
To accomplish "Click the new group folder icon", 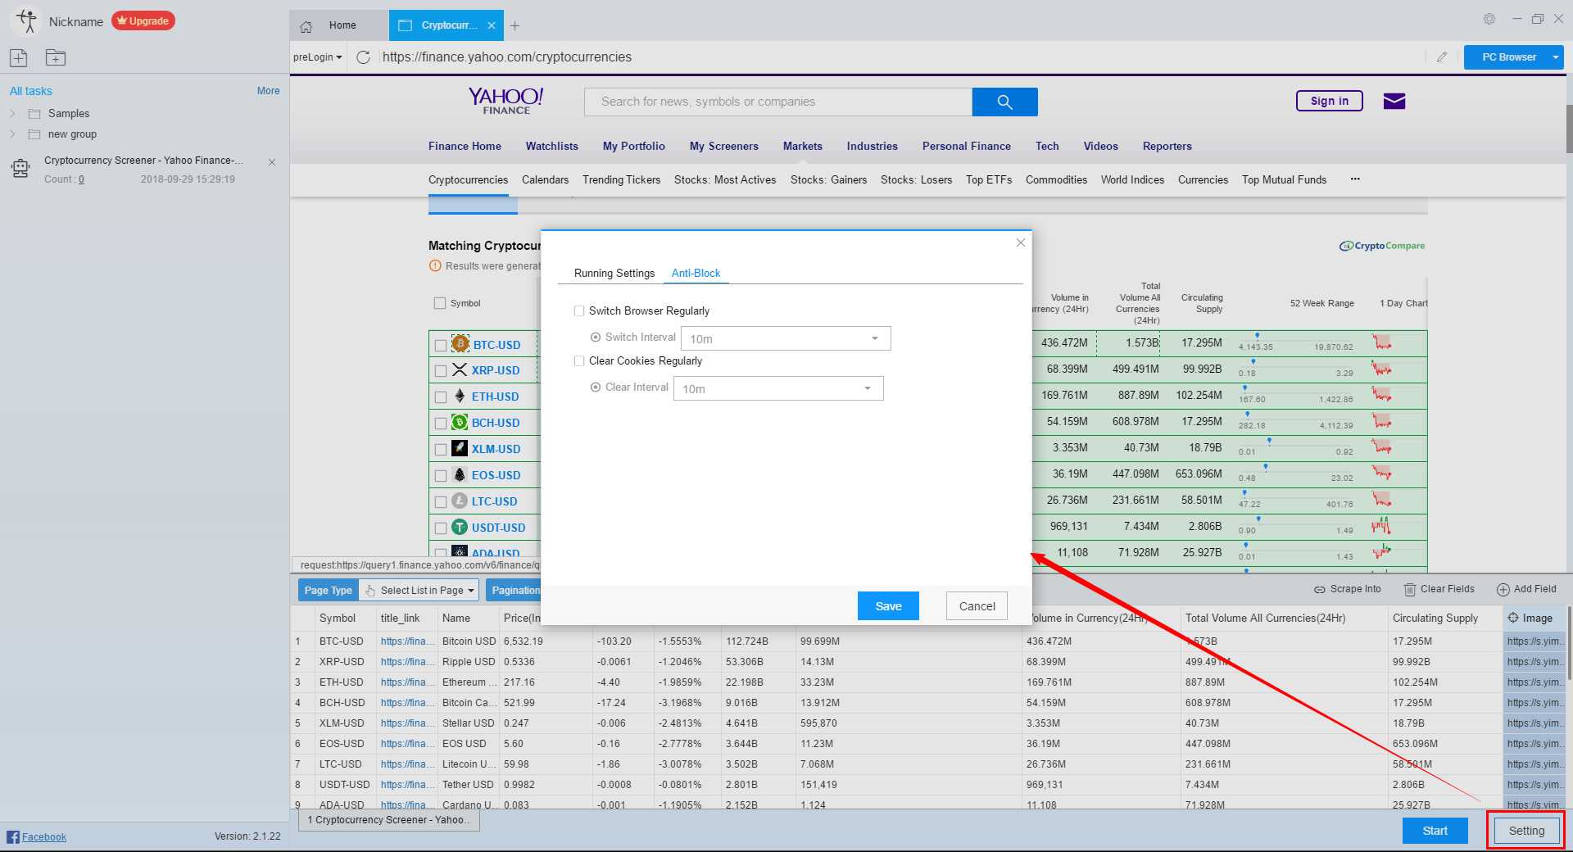I will (55, 57).
